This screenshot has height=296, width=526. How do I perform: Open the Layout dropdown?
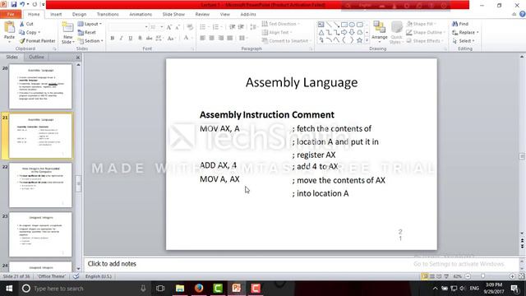click(x=90, y=24)
